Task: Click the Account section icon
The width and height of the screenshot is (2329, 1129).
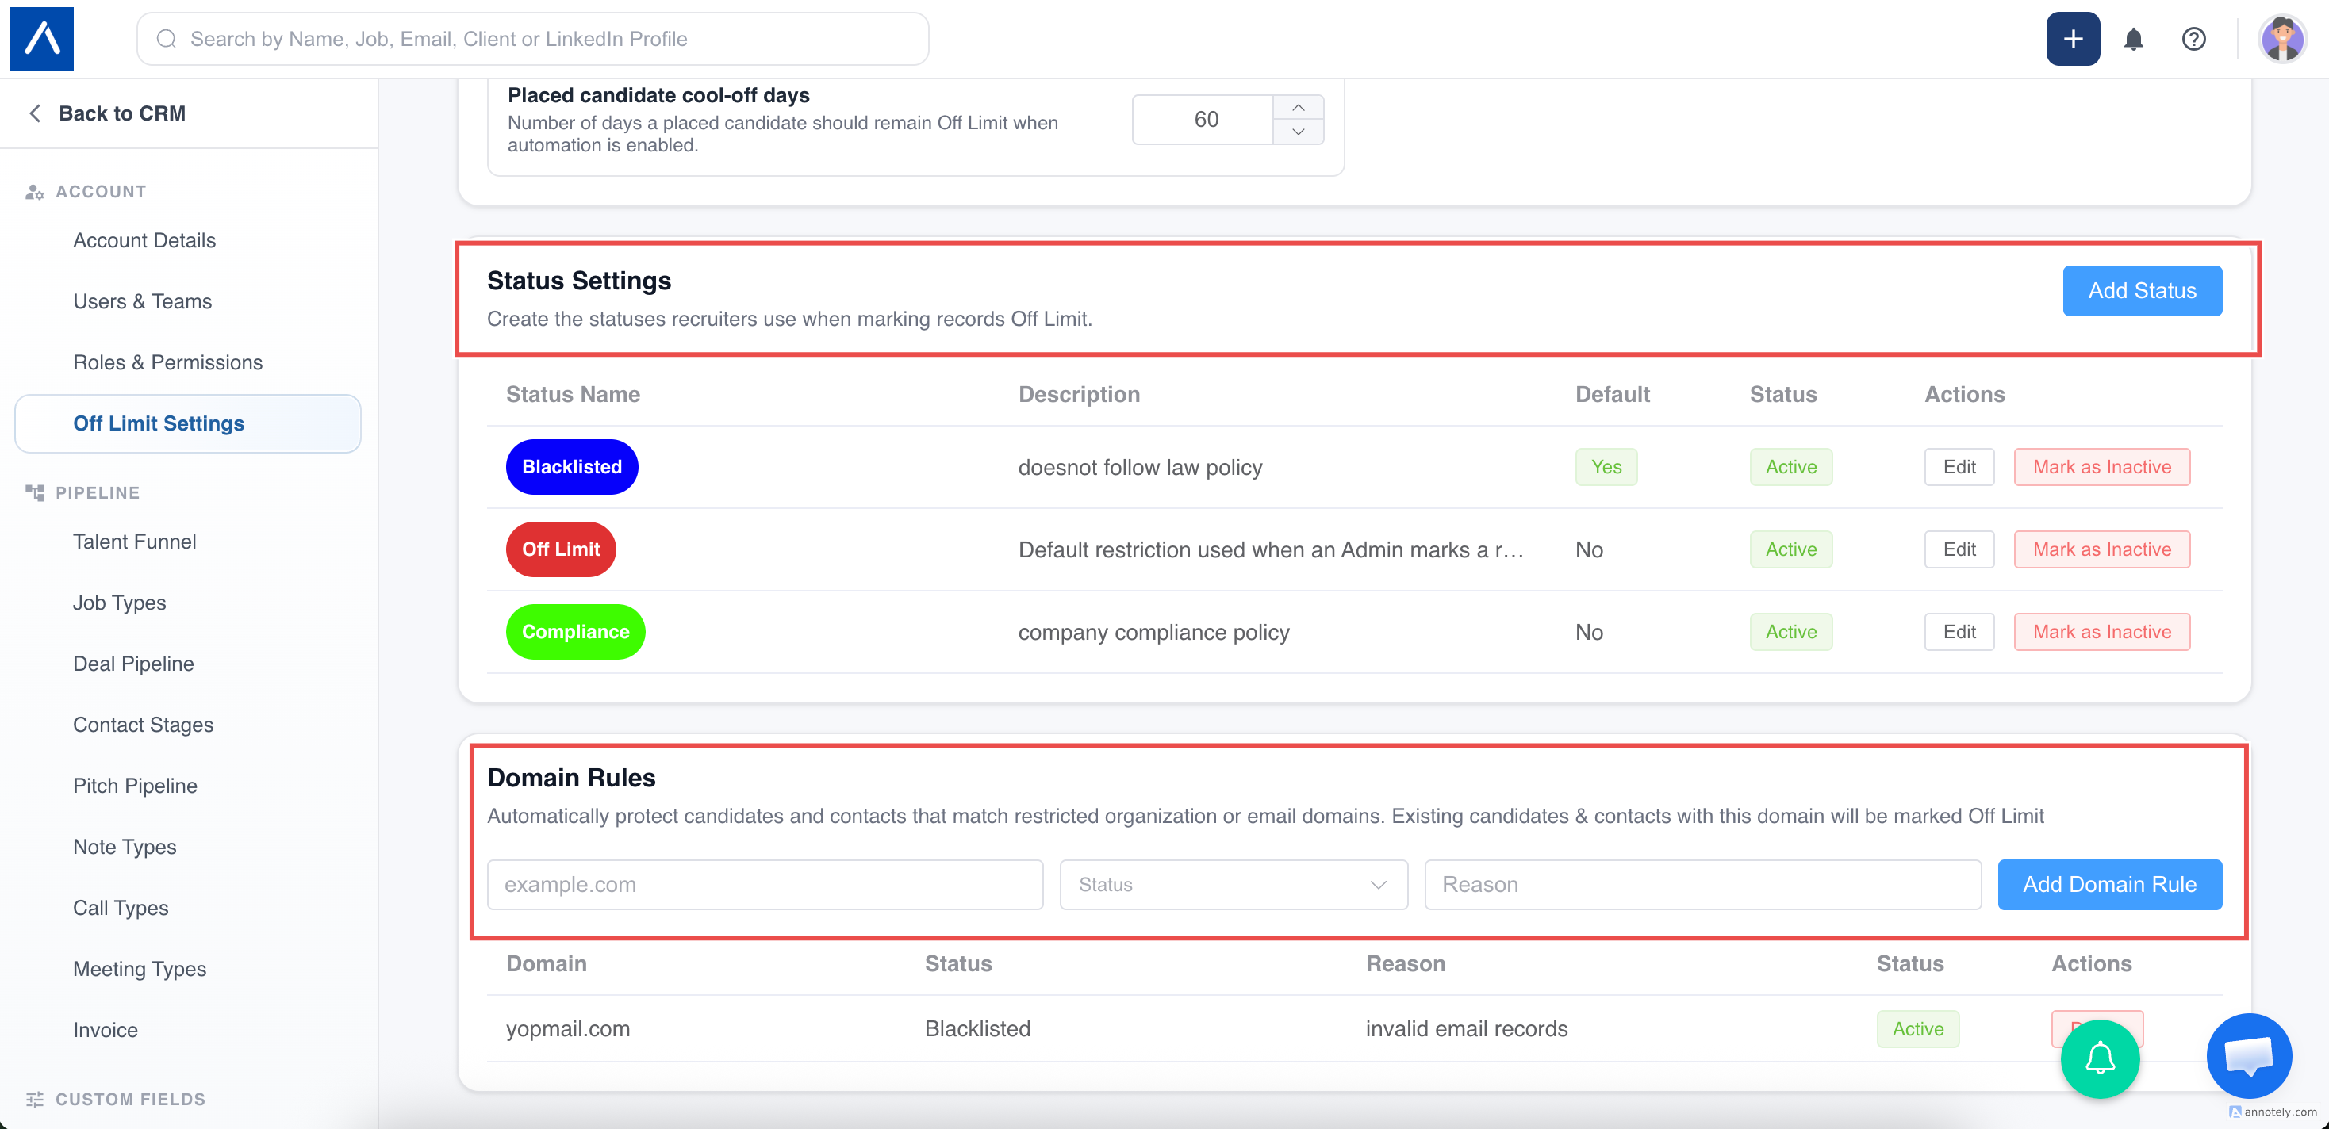Action: [34, 192]
